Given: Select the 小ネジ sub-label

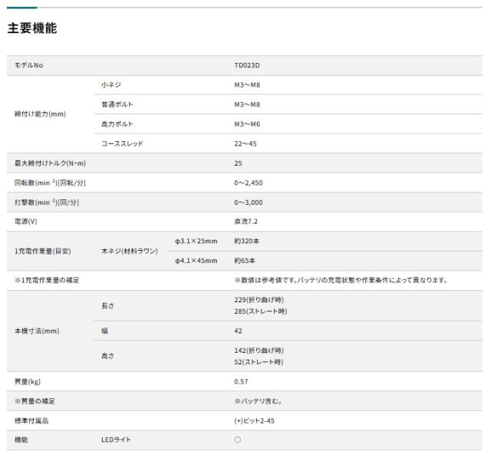Looking at the screenshot, I should click(x=111, y=85).
